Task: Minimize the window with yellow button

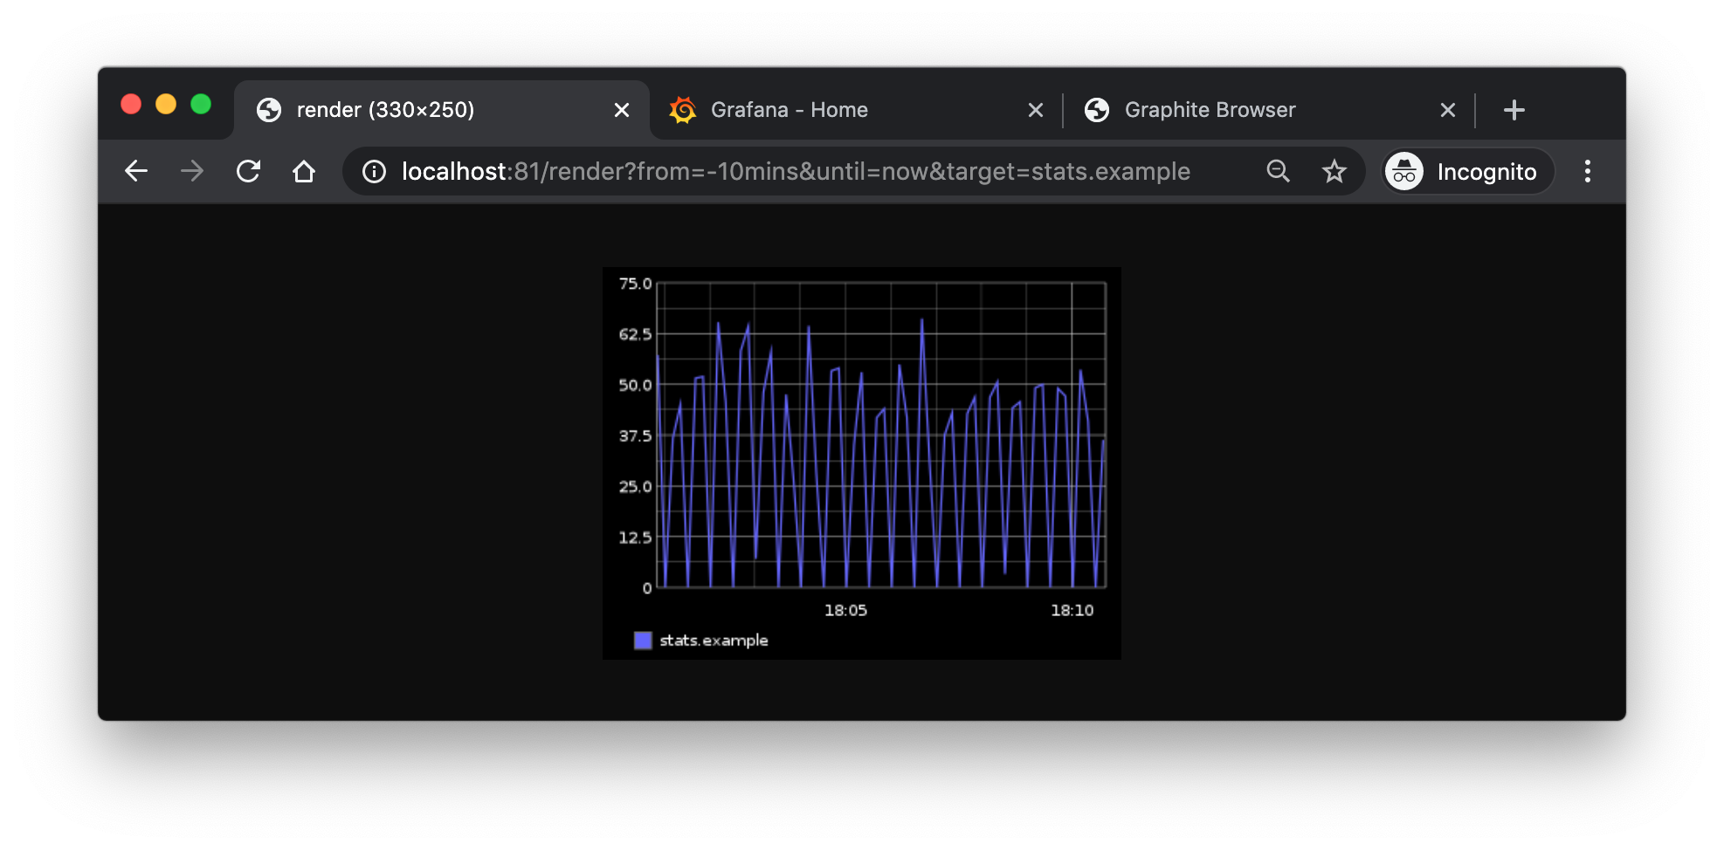Action: [x=166, y=105]
